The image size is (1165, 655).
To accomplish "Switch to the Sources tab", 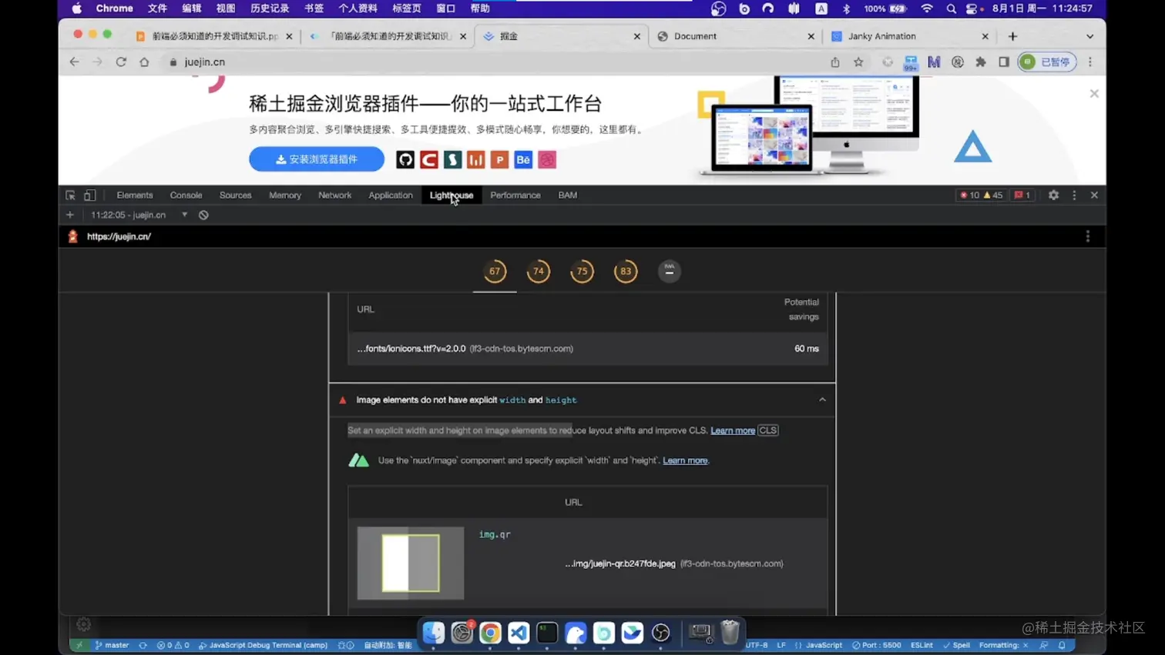I will coord(235,195).
